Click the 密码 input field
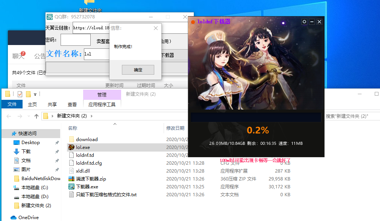 (76, 40)
